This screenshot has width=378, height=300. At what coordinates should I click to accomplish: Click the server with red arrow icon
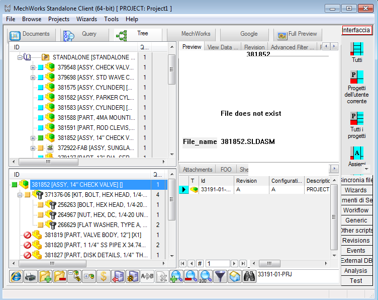[x=118, y=276]
